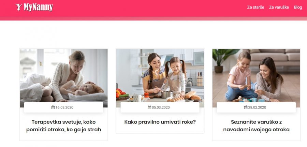Click the kettle in the kitchen photo

(189, 82)
